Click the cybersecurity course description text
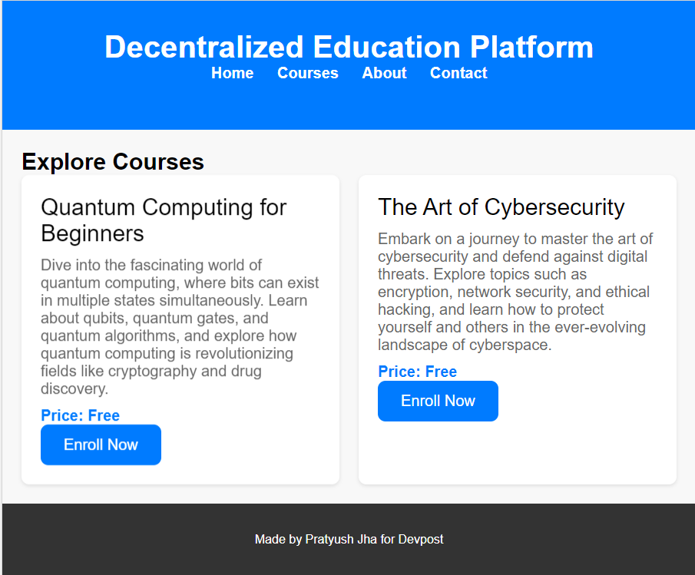The height and width of the screenshot is (575, 695). (515, 292)
